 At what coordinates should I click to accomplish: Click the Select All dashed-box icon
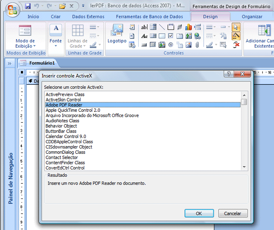click(223, 45)
